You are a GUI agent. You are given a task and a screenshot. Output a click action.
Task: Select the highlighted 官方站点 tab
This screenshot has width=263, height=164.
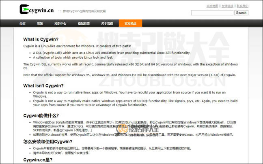click(x=131, y=23)
